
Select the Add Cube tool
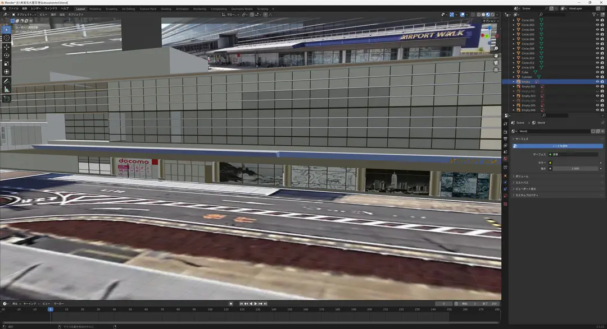coord(7,99)
